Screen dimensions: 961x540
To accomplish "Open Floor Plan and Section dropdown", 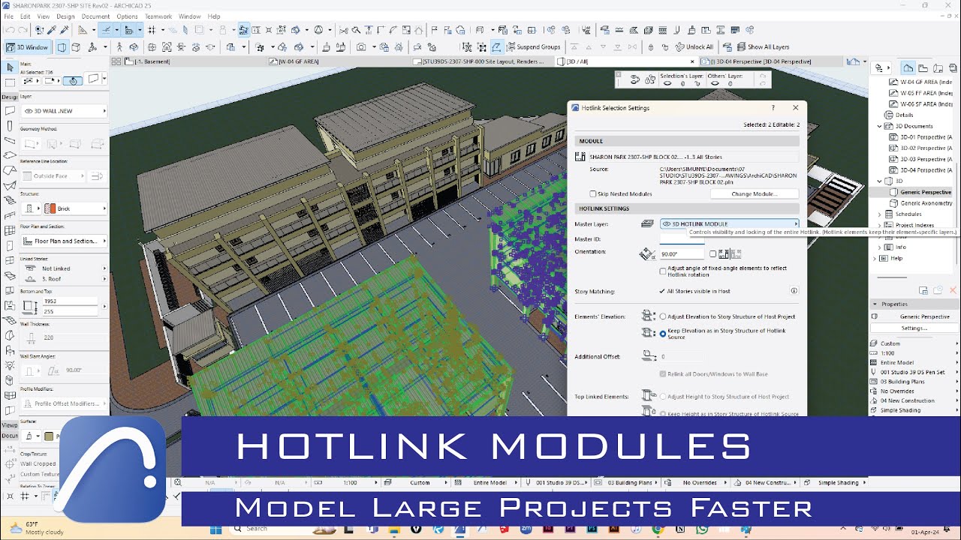I will [63, 241].
